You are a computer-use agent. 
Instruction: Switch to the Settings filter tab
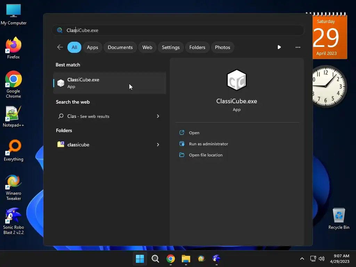(171, 47)
